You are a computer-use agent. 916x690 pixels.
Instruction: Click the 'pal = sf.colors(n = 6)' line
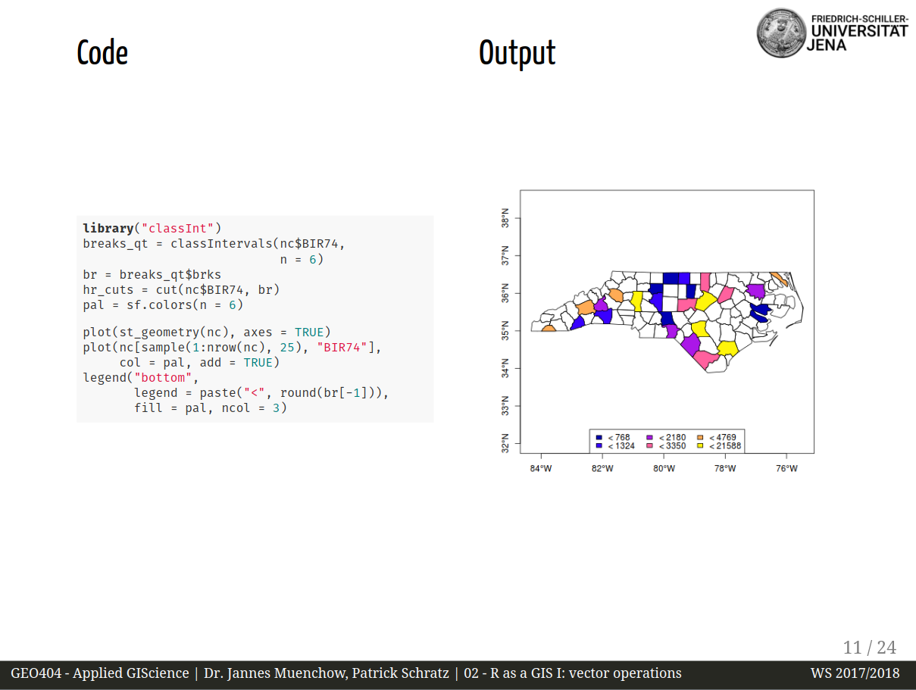[163, 305]
